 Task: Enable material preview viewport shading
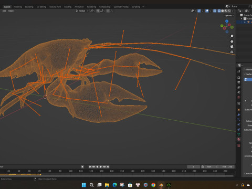tap(226, 11)
